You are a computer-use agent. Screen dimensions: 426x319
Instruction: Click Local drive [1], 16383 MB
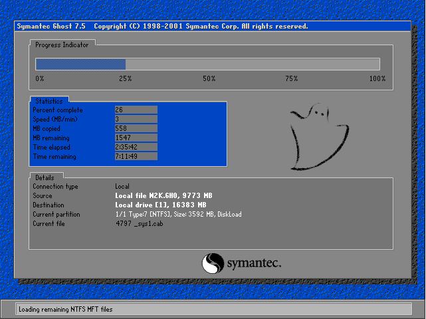161,205
